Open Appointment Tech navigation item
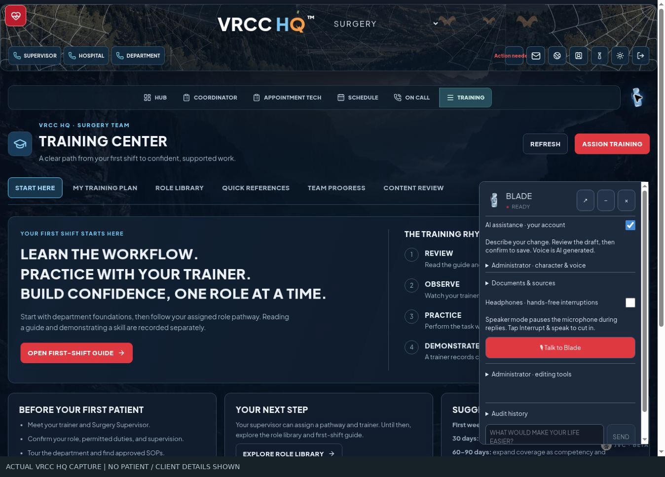Image resolution: width=665 pixels, height=477 pixels. pos(287,98)
